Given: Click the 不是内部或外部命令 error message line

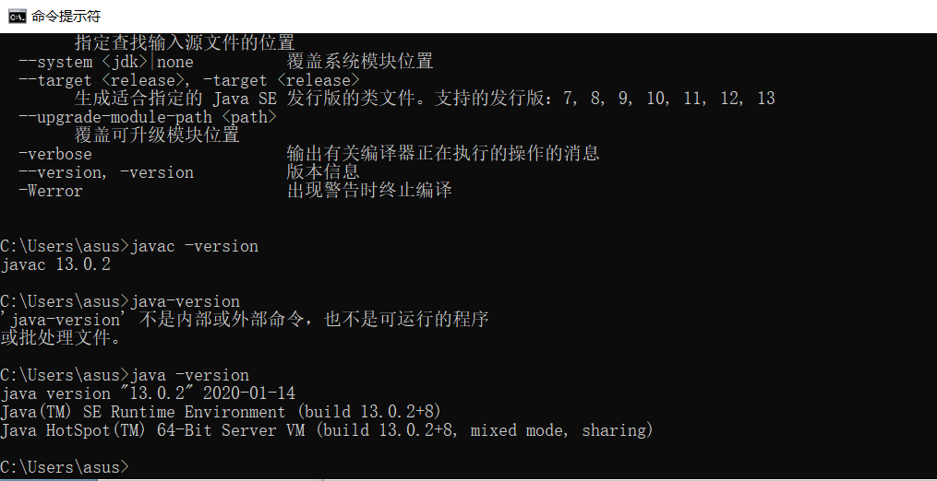Looking at the screenshot, I should (x=245, y=320).
